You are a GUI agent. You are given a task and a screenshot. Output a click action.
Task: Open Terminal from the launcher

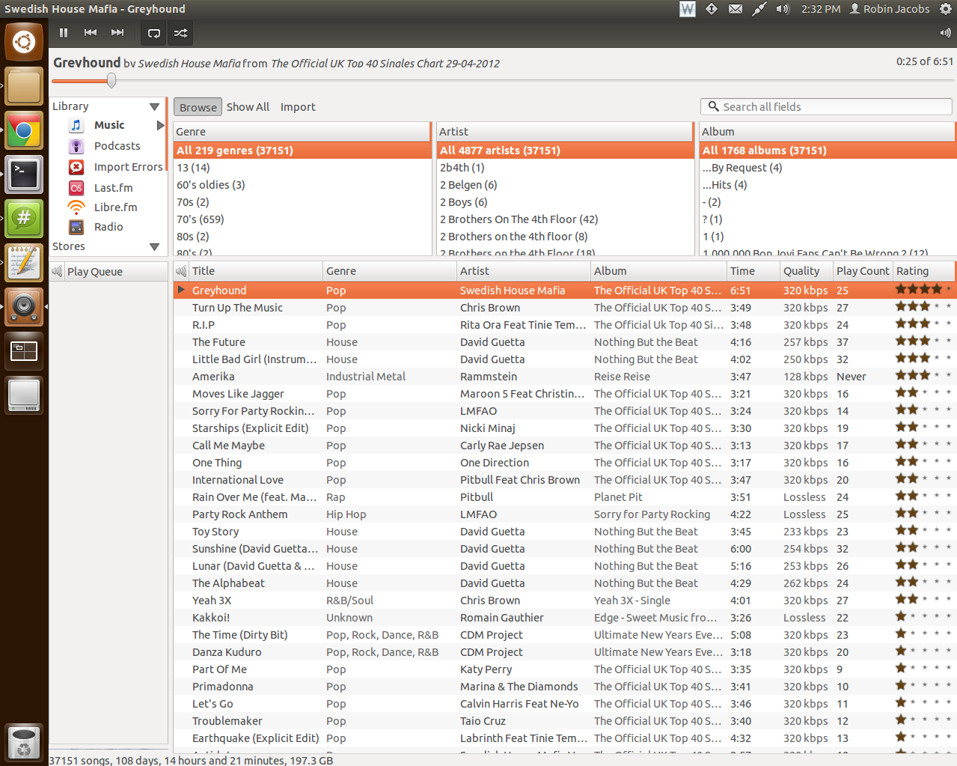tap(24, 174)
